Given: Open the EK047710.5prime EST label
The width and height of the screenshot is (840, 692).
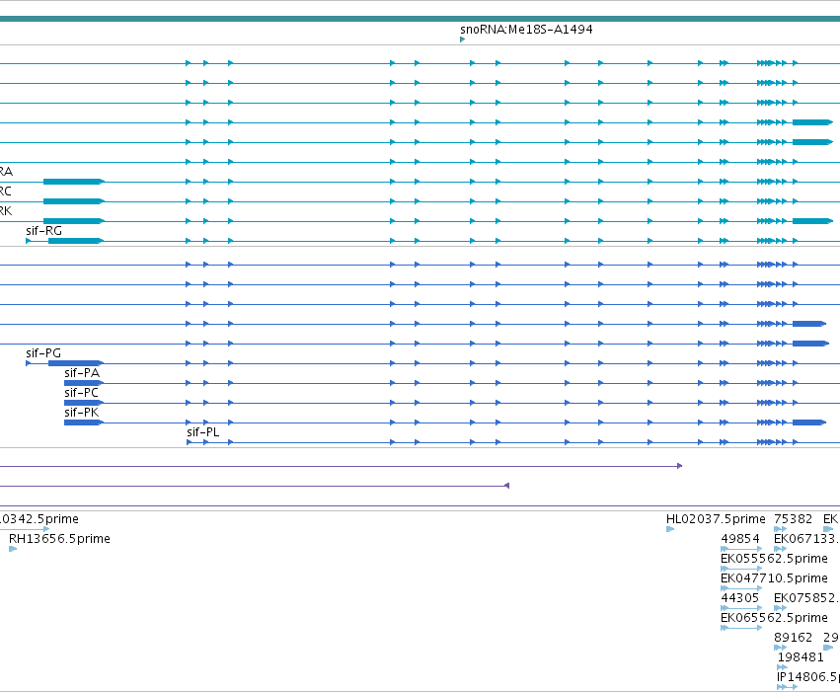Looking at the screenshot, I should [774, 578].
